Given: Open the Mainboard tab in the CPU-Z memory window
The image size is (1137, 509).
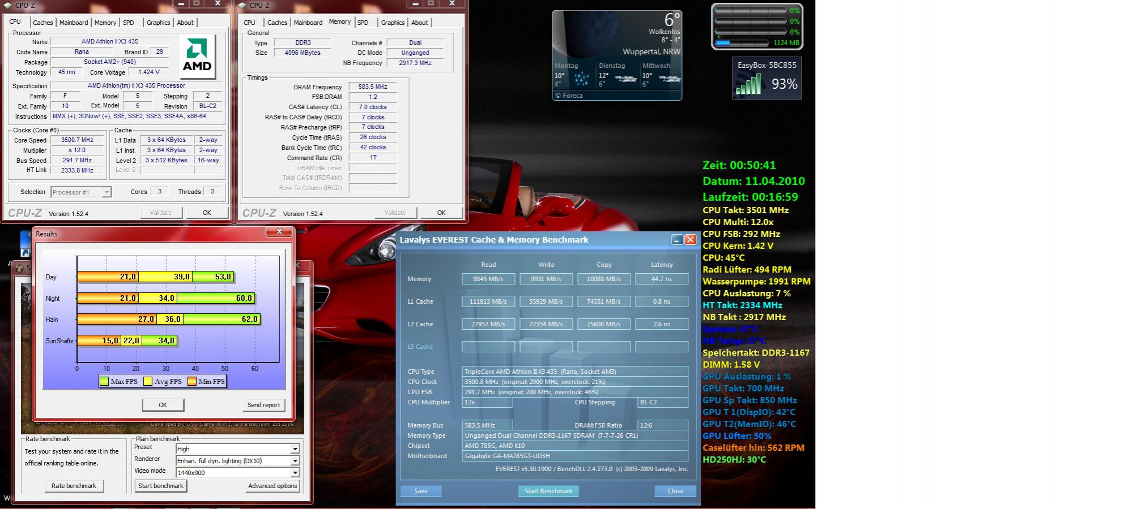Looking at the screenshot, I should pyautogui.click(x=308, y=23).
